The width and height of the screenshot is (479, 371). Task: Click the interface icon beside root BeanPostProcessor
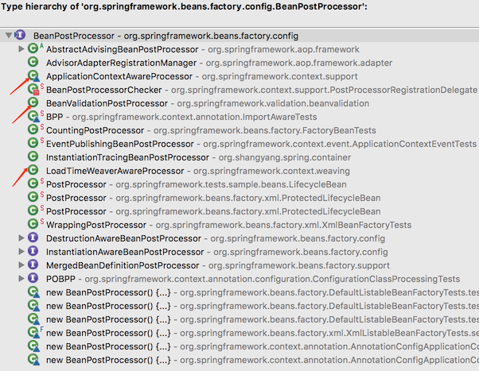(21, 36)
